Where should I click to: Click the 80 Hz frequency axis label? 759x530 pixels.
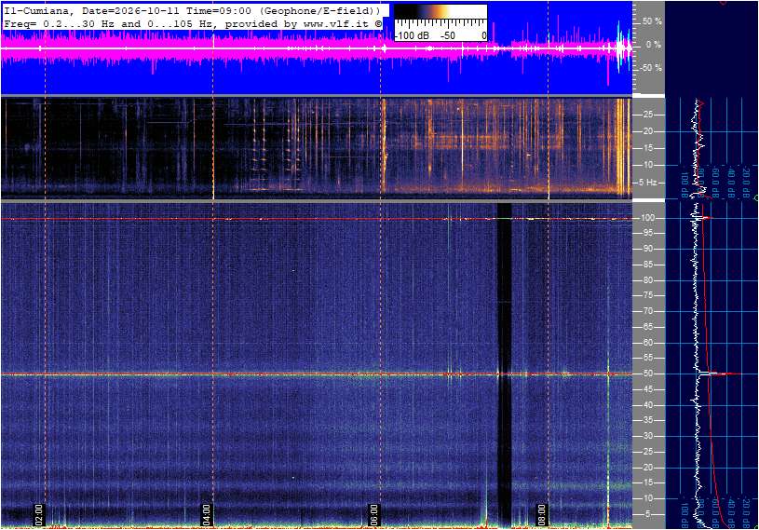pyautogui.click(x=647, y=280)
